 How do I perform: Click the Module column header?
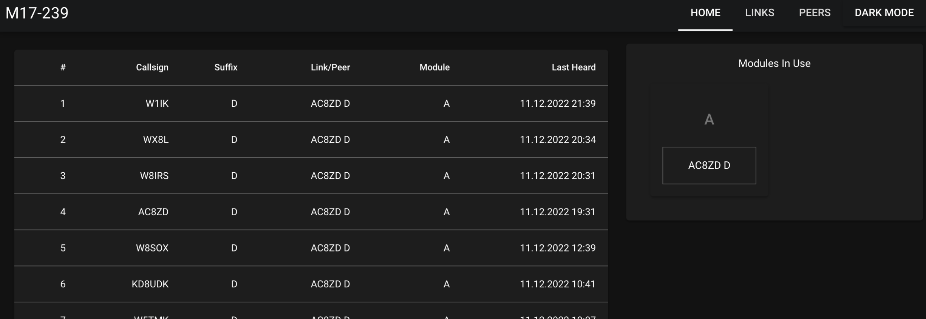click(x=434, y=67)
